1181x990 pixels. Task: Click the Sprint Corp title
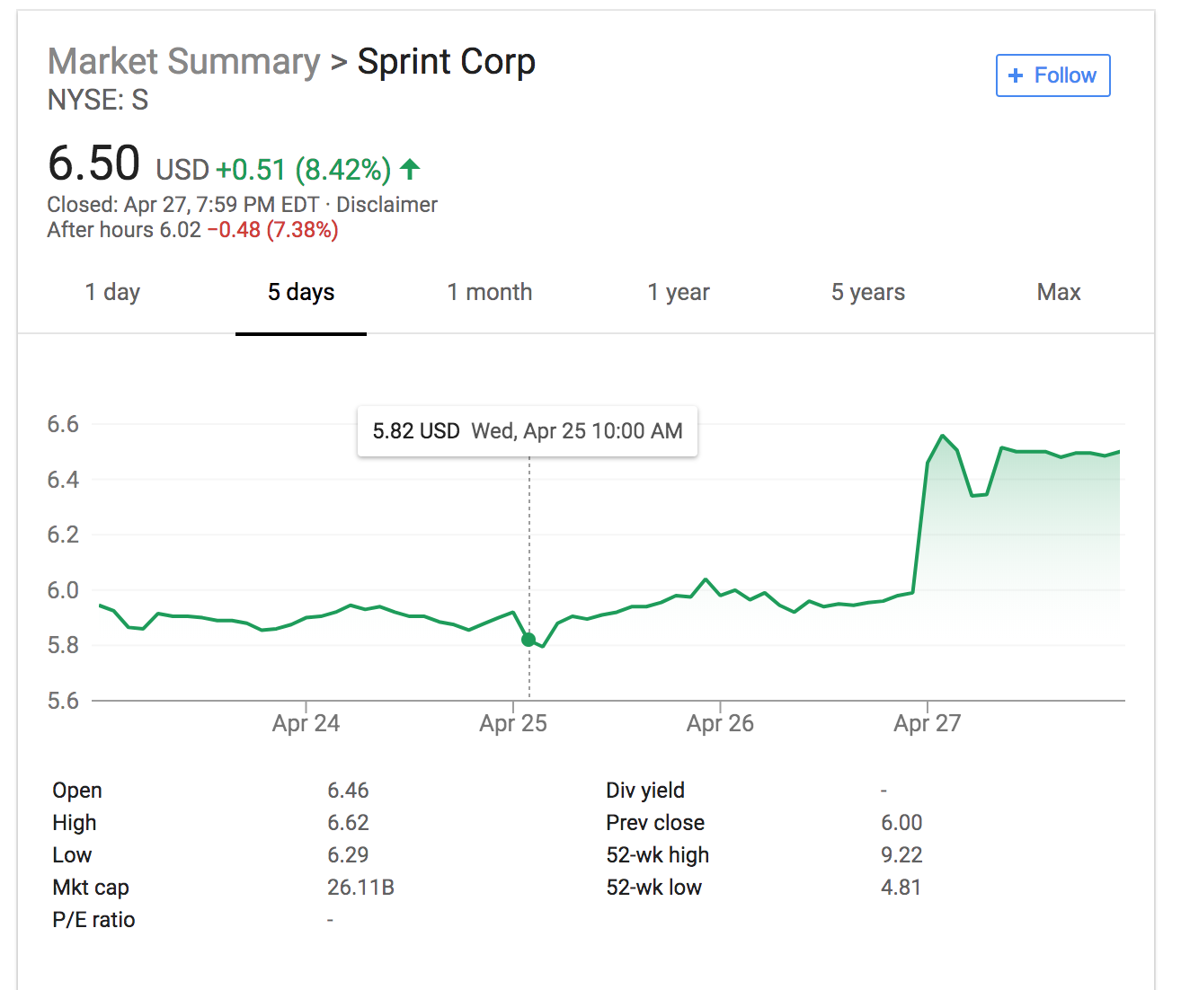[446, 62]
